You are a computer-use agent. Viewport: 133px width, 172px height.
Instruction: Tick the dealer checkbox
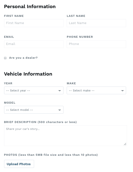tap(5, 58)
